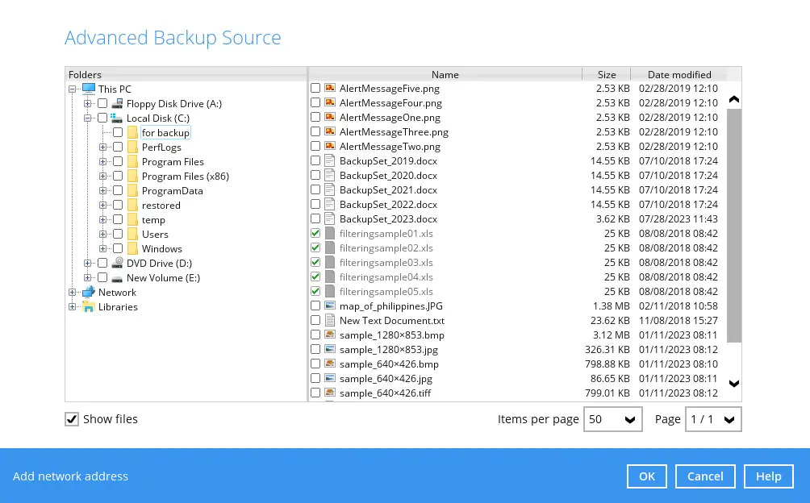Click the file list scroll down arrow
This screenshot has height=503, width=810.
point(733,384)
